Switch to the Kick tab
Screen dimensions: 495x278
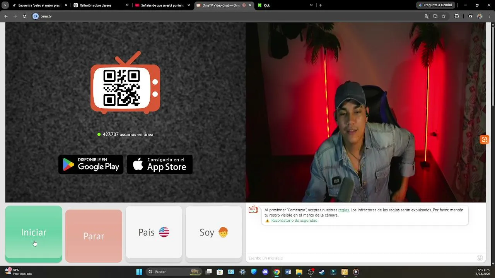click(x=285, y=5)
